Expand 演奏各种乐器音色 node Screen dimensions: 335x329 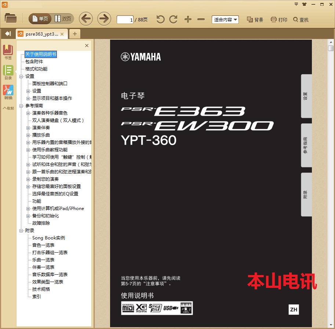click(28, 113)
